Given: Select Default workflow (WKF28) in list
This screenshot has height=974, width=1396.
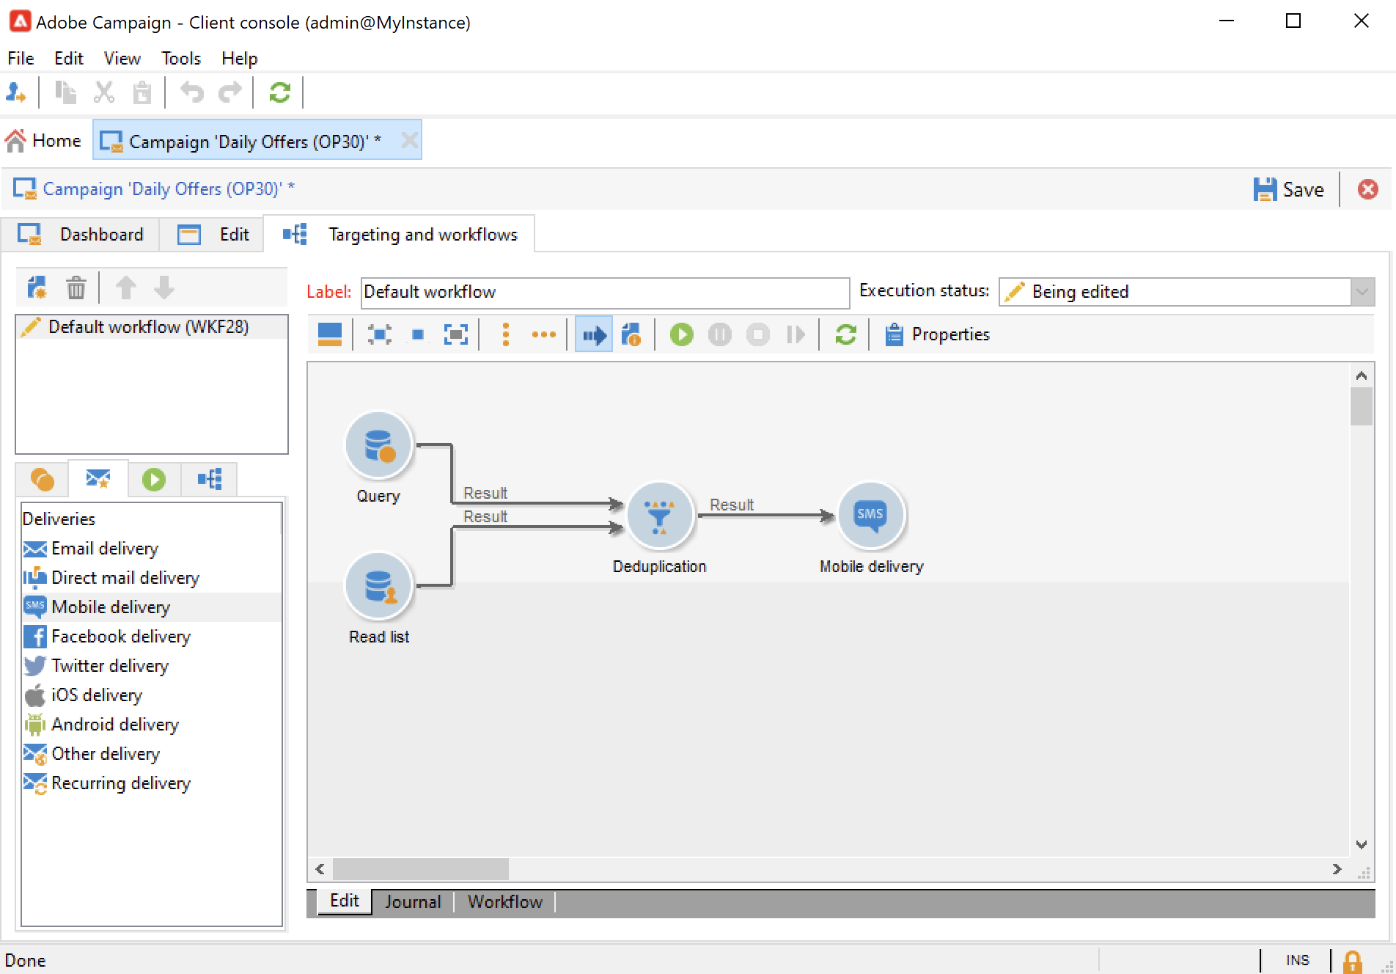Looking at the screenshot, I should pos(152,327).
